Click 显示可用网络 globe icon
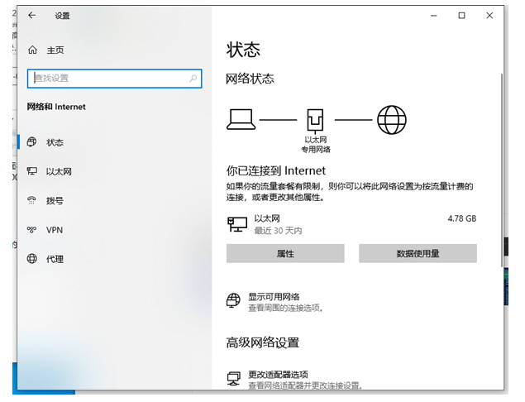This screenshot has height=402, width=525. (233, 300)
